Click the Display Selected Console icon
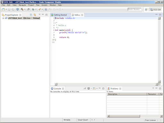The height and width of the screenshot is (123, 164). [x=89, y=88]
